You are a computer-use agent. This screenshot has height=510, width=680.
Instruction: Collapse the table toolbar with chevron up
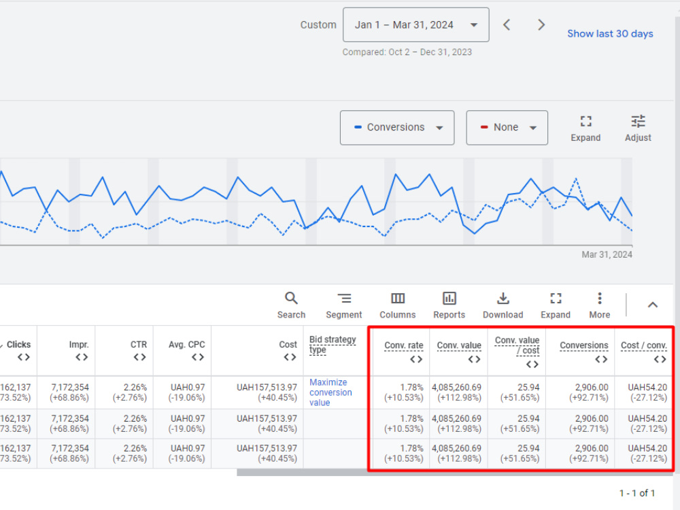[652, 305]
